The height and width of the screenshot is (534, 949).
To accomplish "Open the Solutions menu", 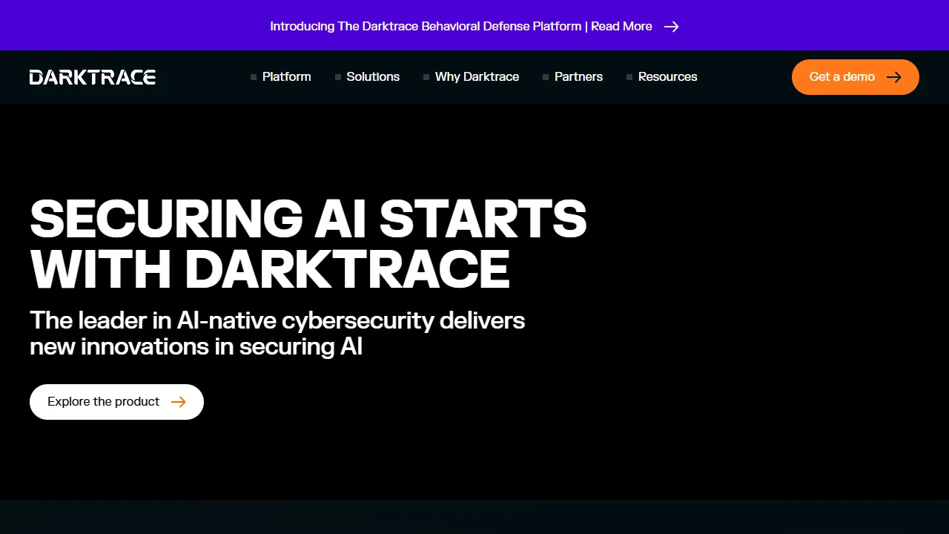I will click(368, 77).
